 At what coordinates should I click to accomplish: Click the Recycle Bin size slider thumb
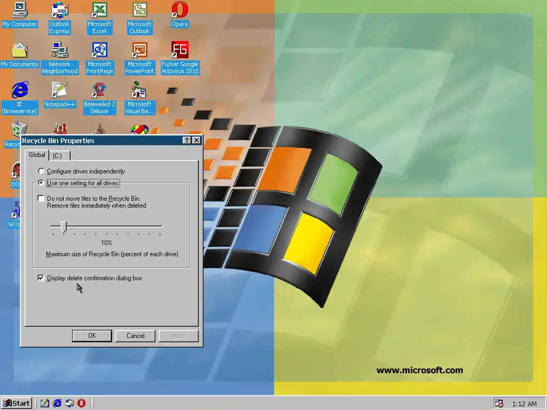[x=64, y=226]
